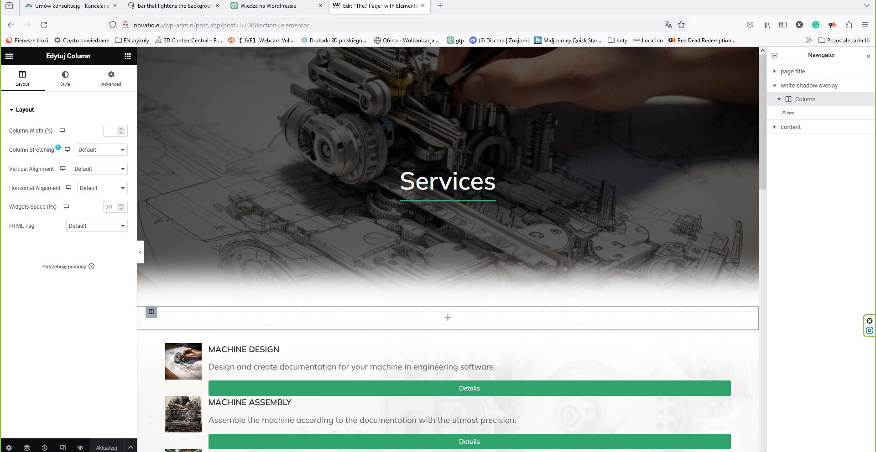
Task: Preview changes with the eye icon
Action: (x=80, y=447)
